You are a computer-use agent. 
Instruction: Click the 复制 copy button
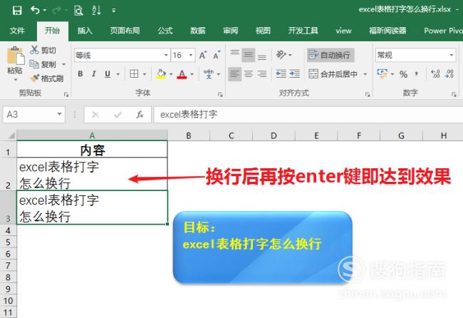coord(43,64)
